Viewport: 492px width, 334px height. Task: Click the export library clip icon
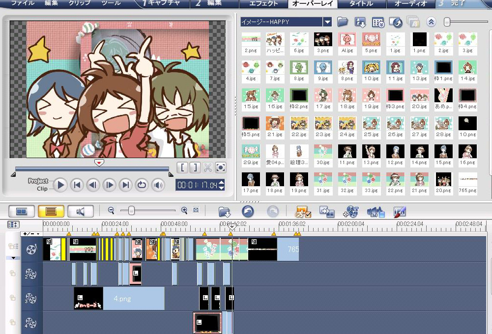pyautogui.click(x=396, y=22)
